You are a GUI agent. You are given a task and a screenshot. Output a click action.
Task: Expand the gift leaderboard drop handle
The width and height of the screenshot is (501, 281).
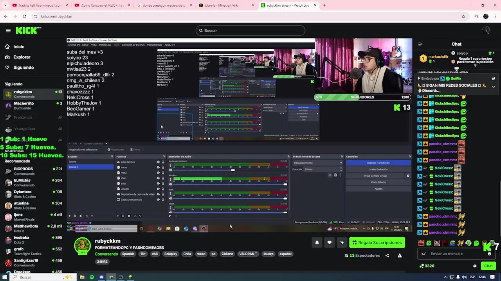click(x=456, y=69)
